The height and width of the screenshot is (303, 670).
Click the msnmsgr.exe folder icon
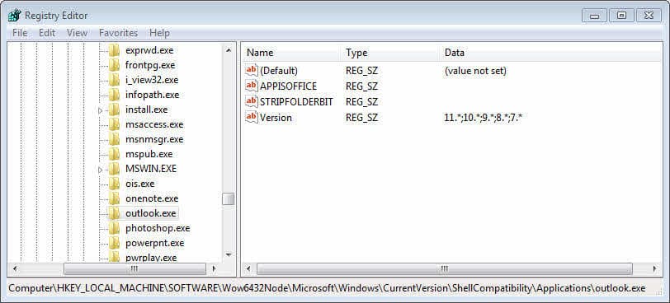114,139
